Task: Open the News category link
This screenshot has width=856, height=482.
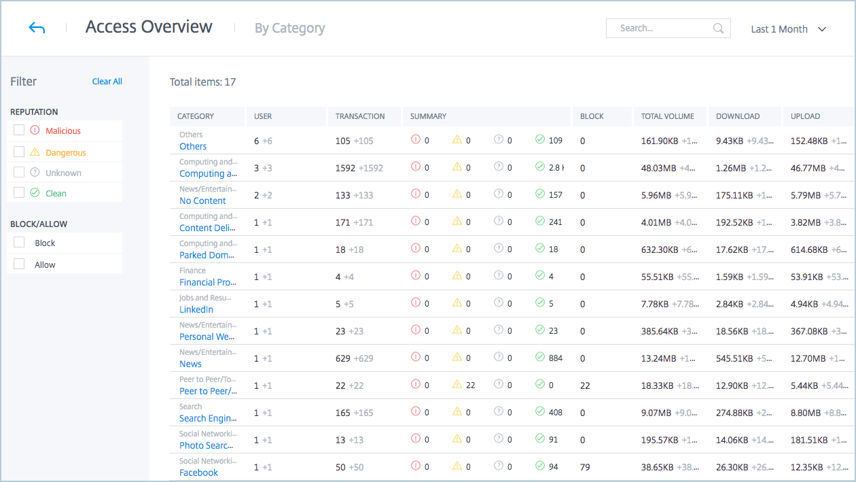Action: pos(190,364)
